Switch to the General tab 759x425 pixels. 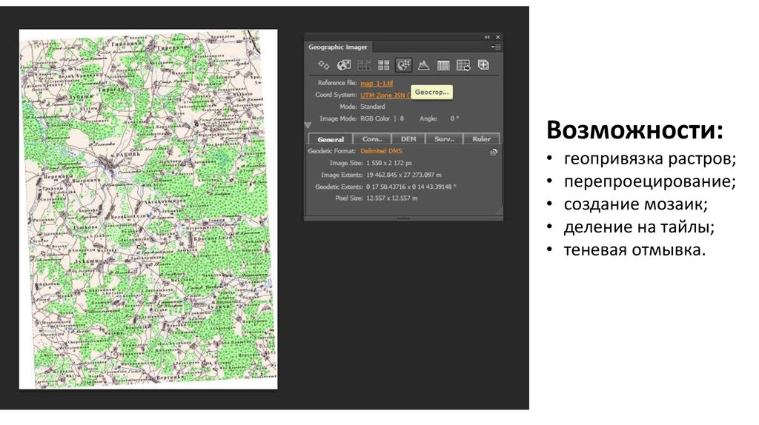(331, 138)
